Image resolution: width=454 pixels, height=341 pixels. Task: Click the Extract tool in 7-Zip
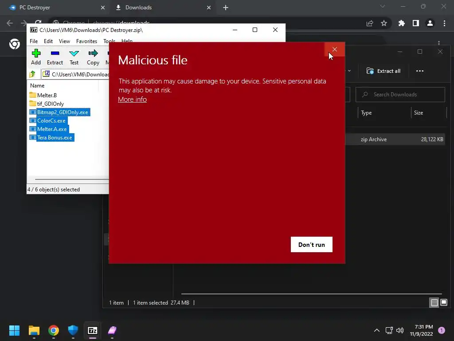click(x=55, y=57)
